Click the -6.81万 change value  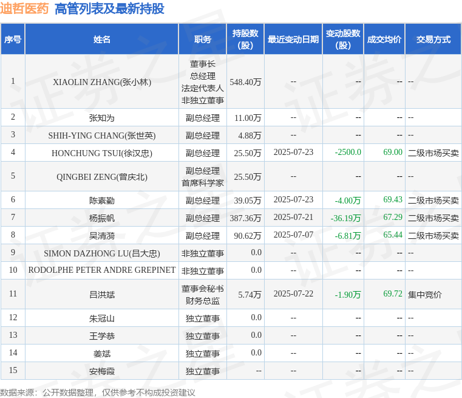pos(348,236)
